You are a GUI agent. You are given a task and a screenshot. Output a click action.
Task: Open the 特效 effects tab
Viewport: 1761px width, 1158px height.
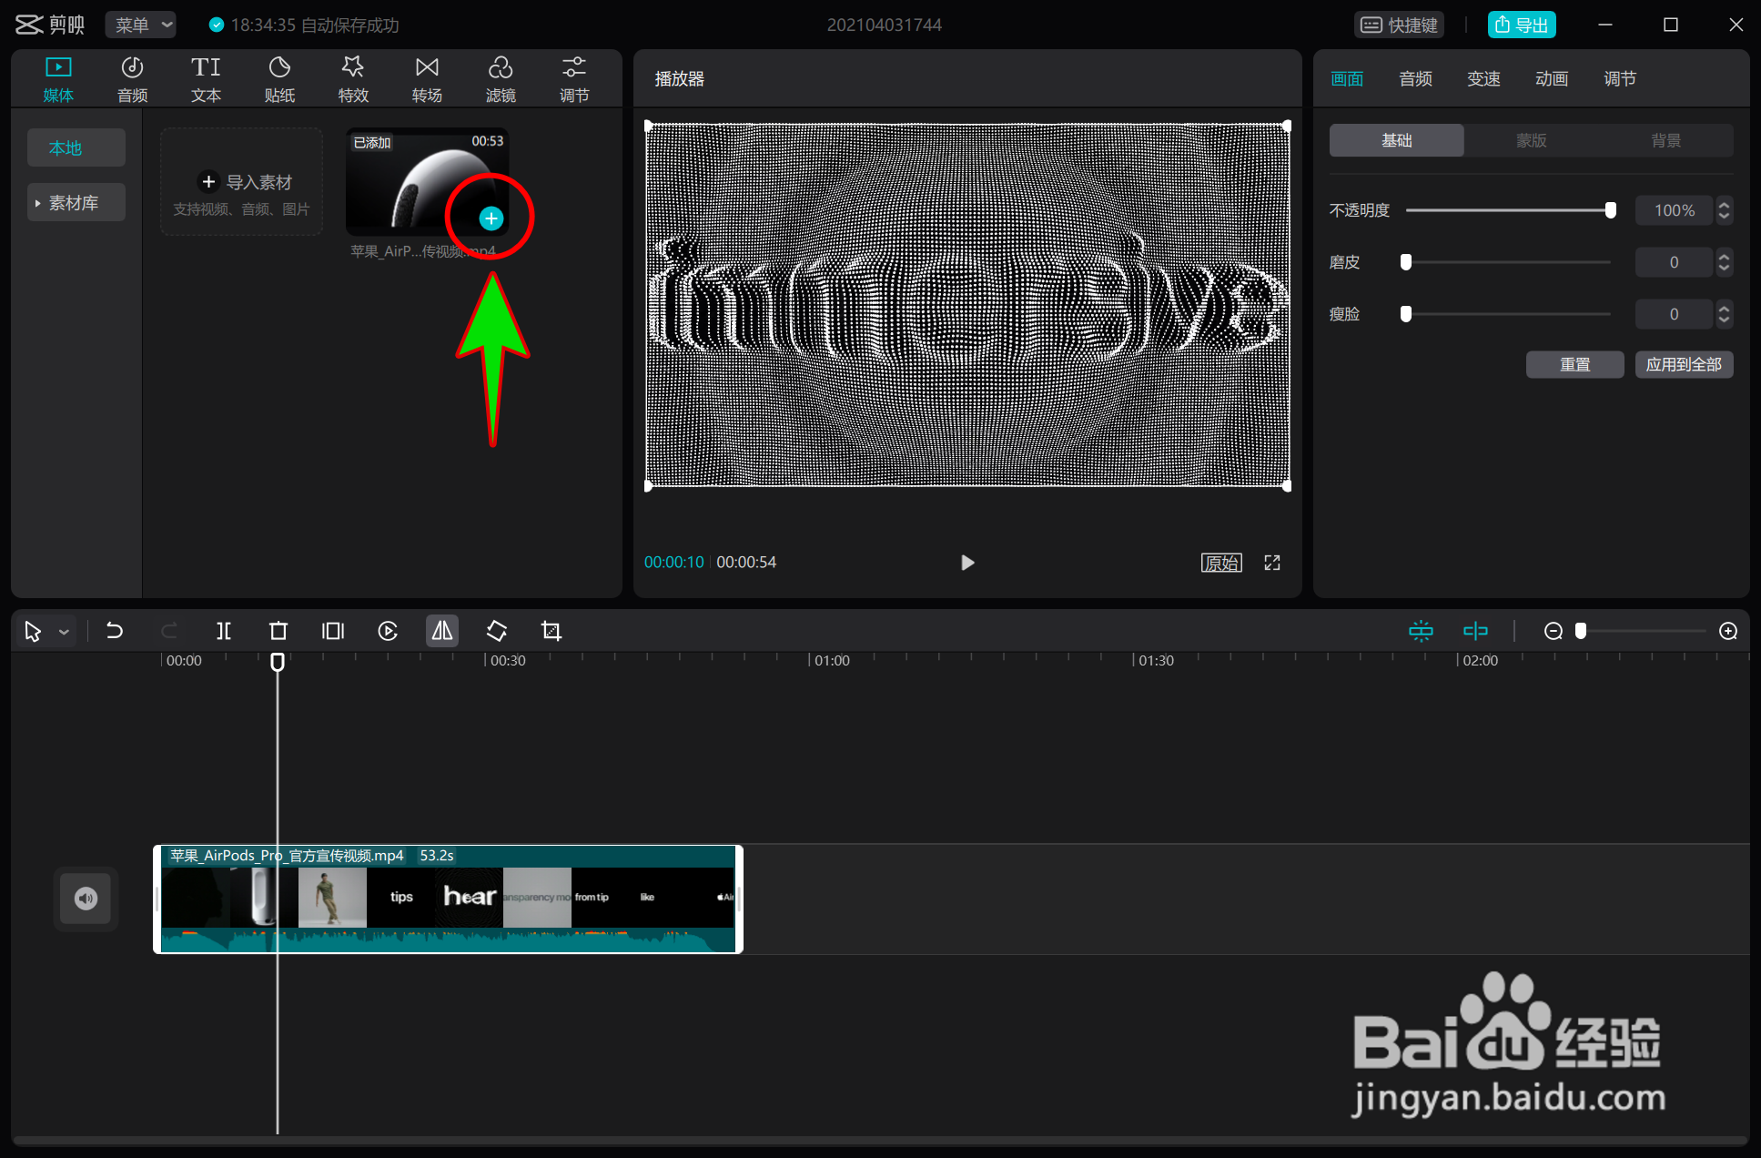tap(353, 79)
